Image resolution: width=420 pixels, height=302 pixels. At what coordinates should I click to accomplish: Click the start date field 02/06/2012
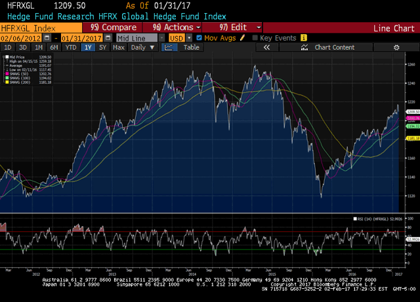[20, 38]
